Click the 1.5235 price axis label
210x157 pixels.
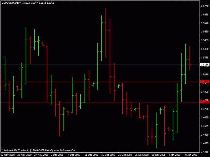(x=205, y=58)
